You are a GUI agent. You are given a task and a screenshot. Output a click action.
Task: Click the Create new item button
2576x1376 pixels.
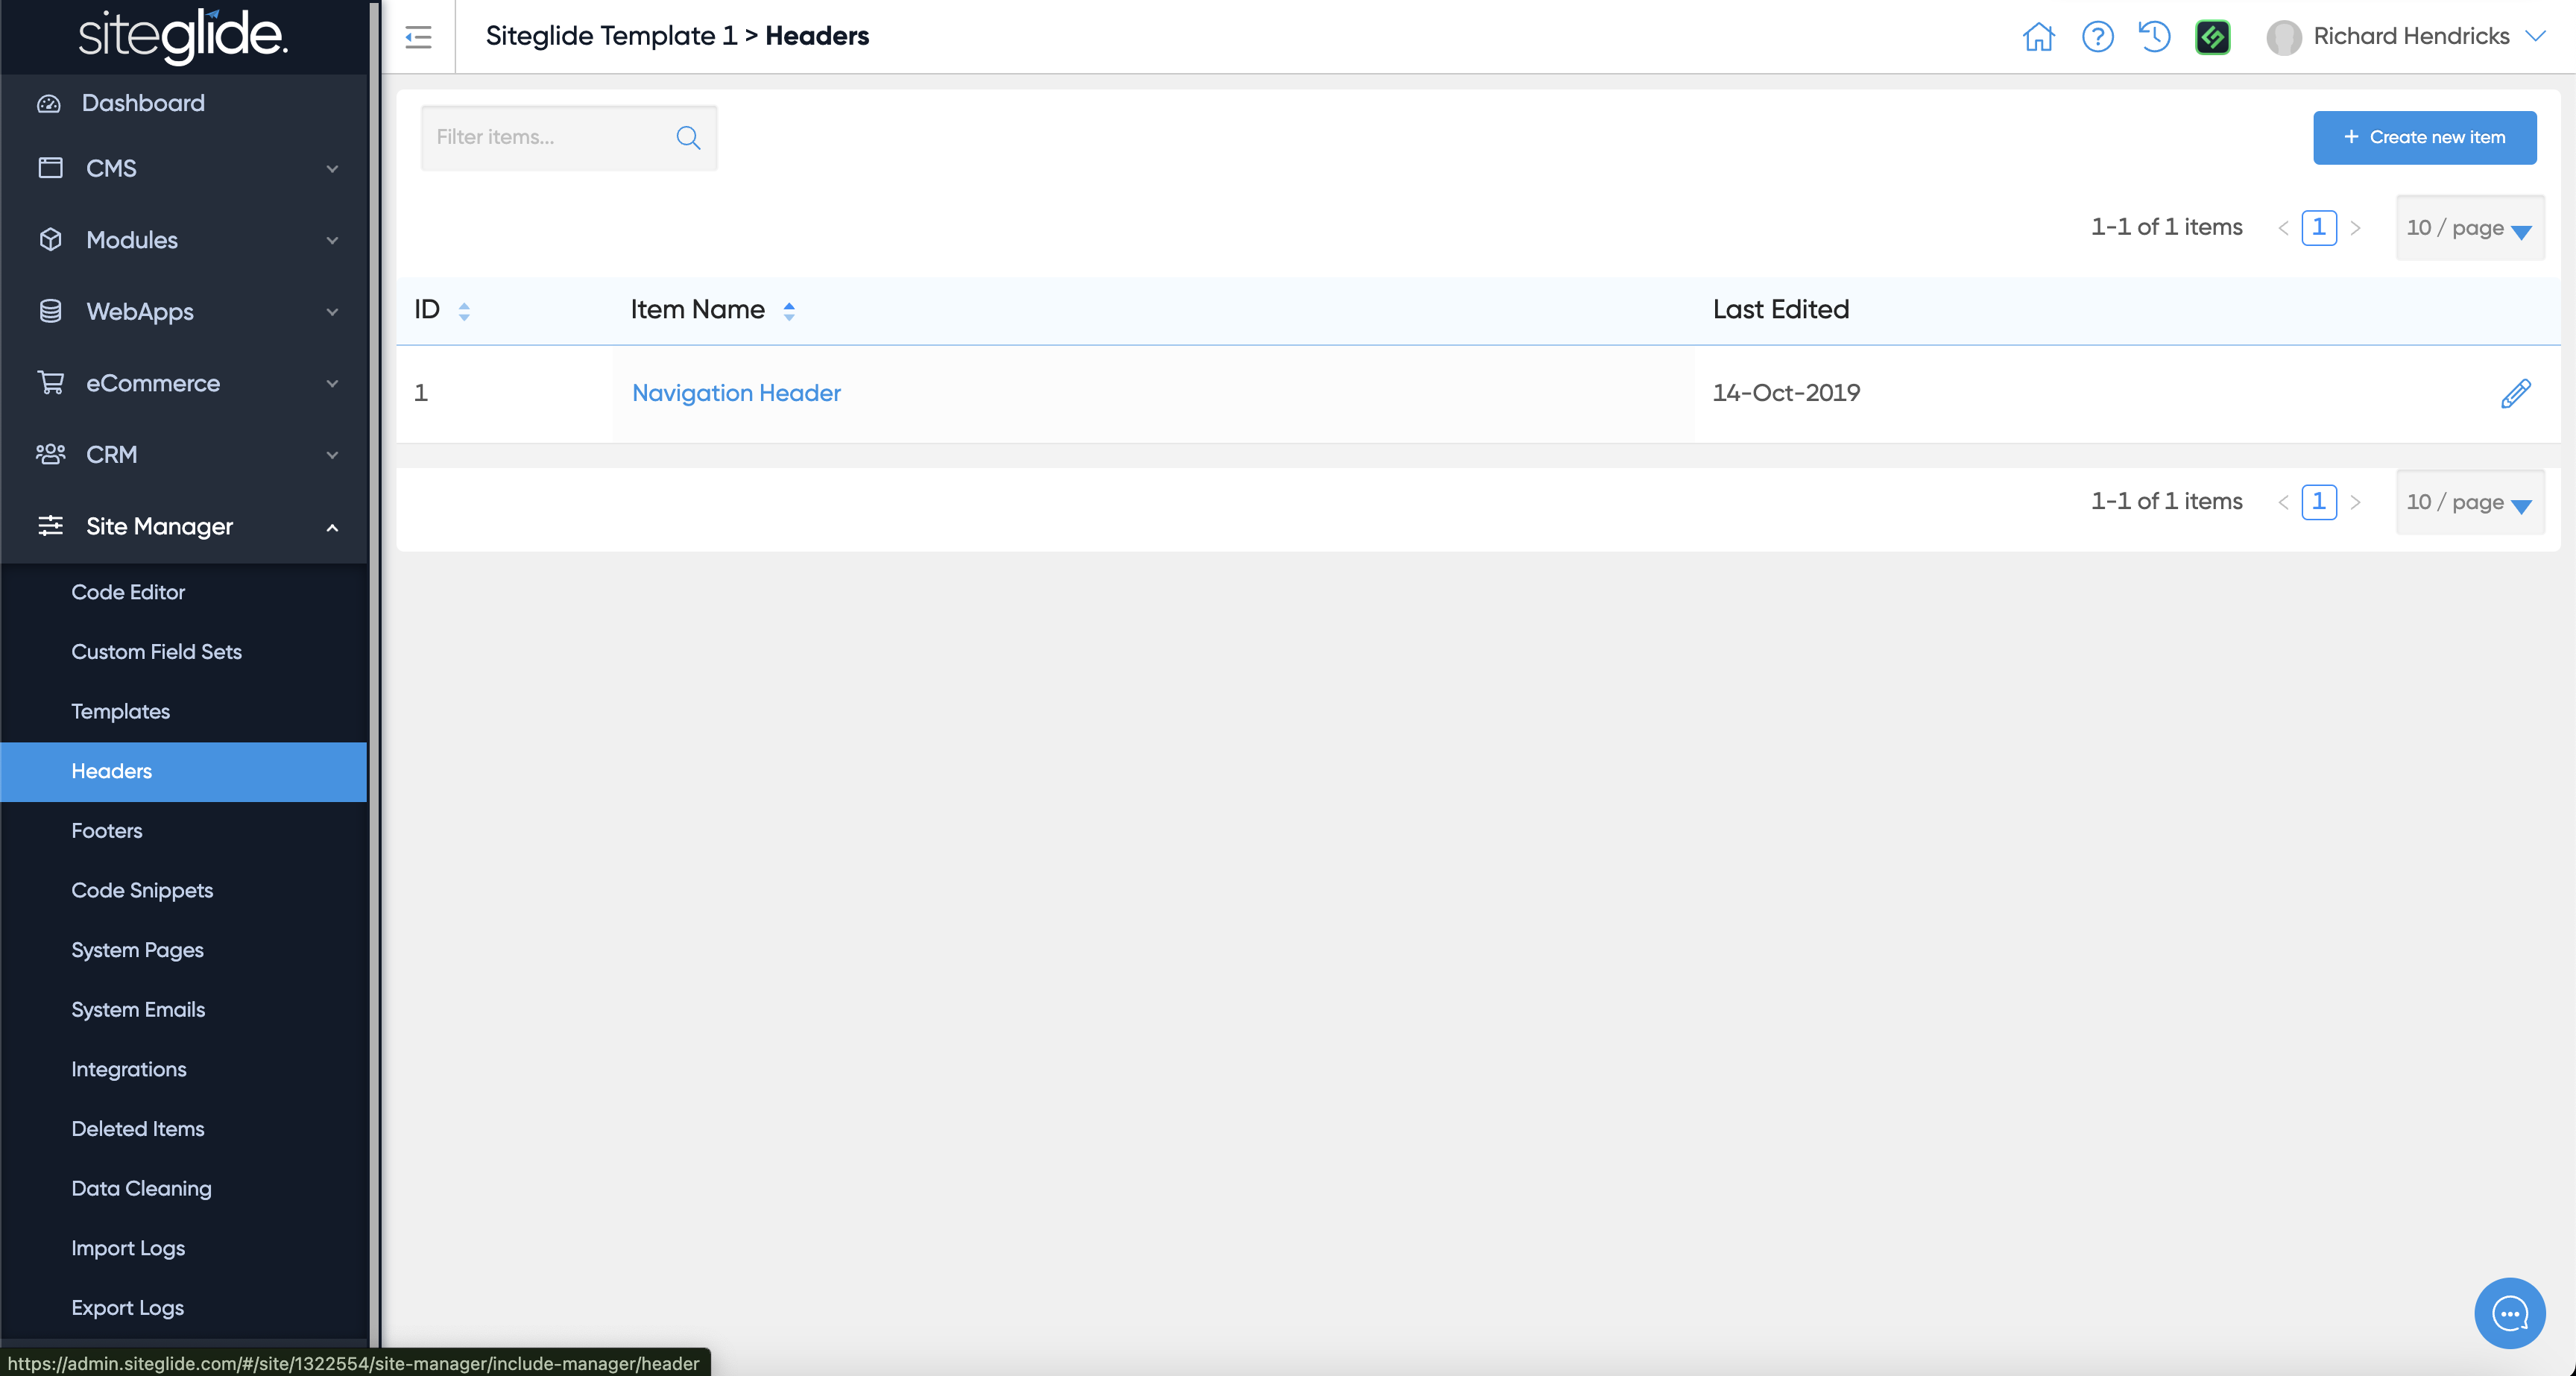click(x=2423, y=137)
